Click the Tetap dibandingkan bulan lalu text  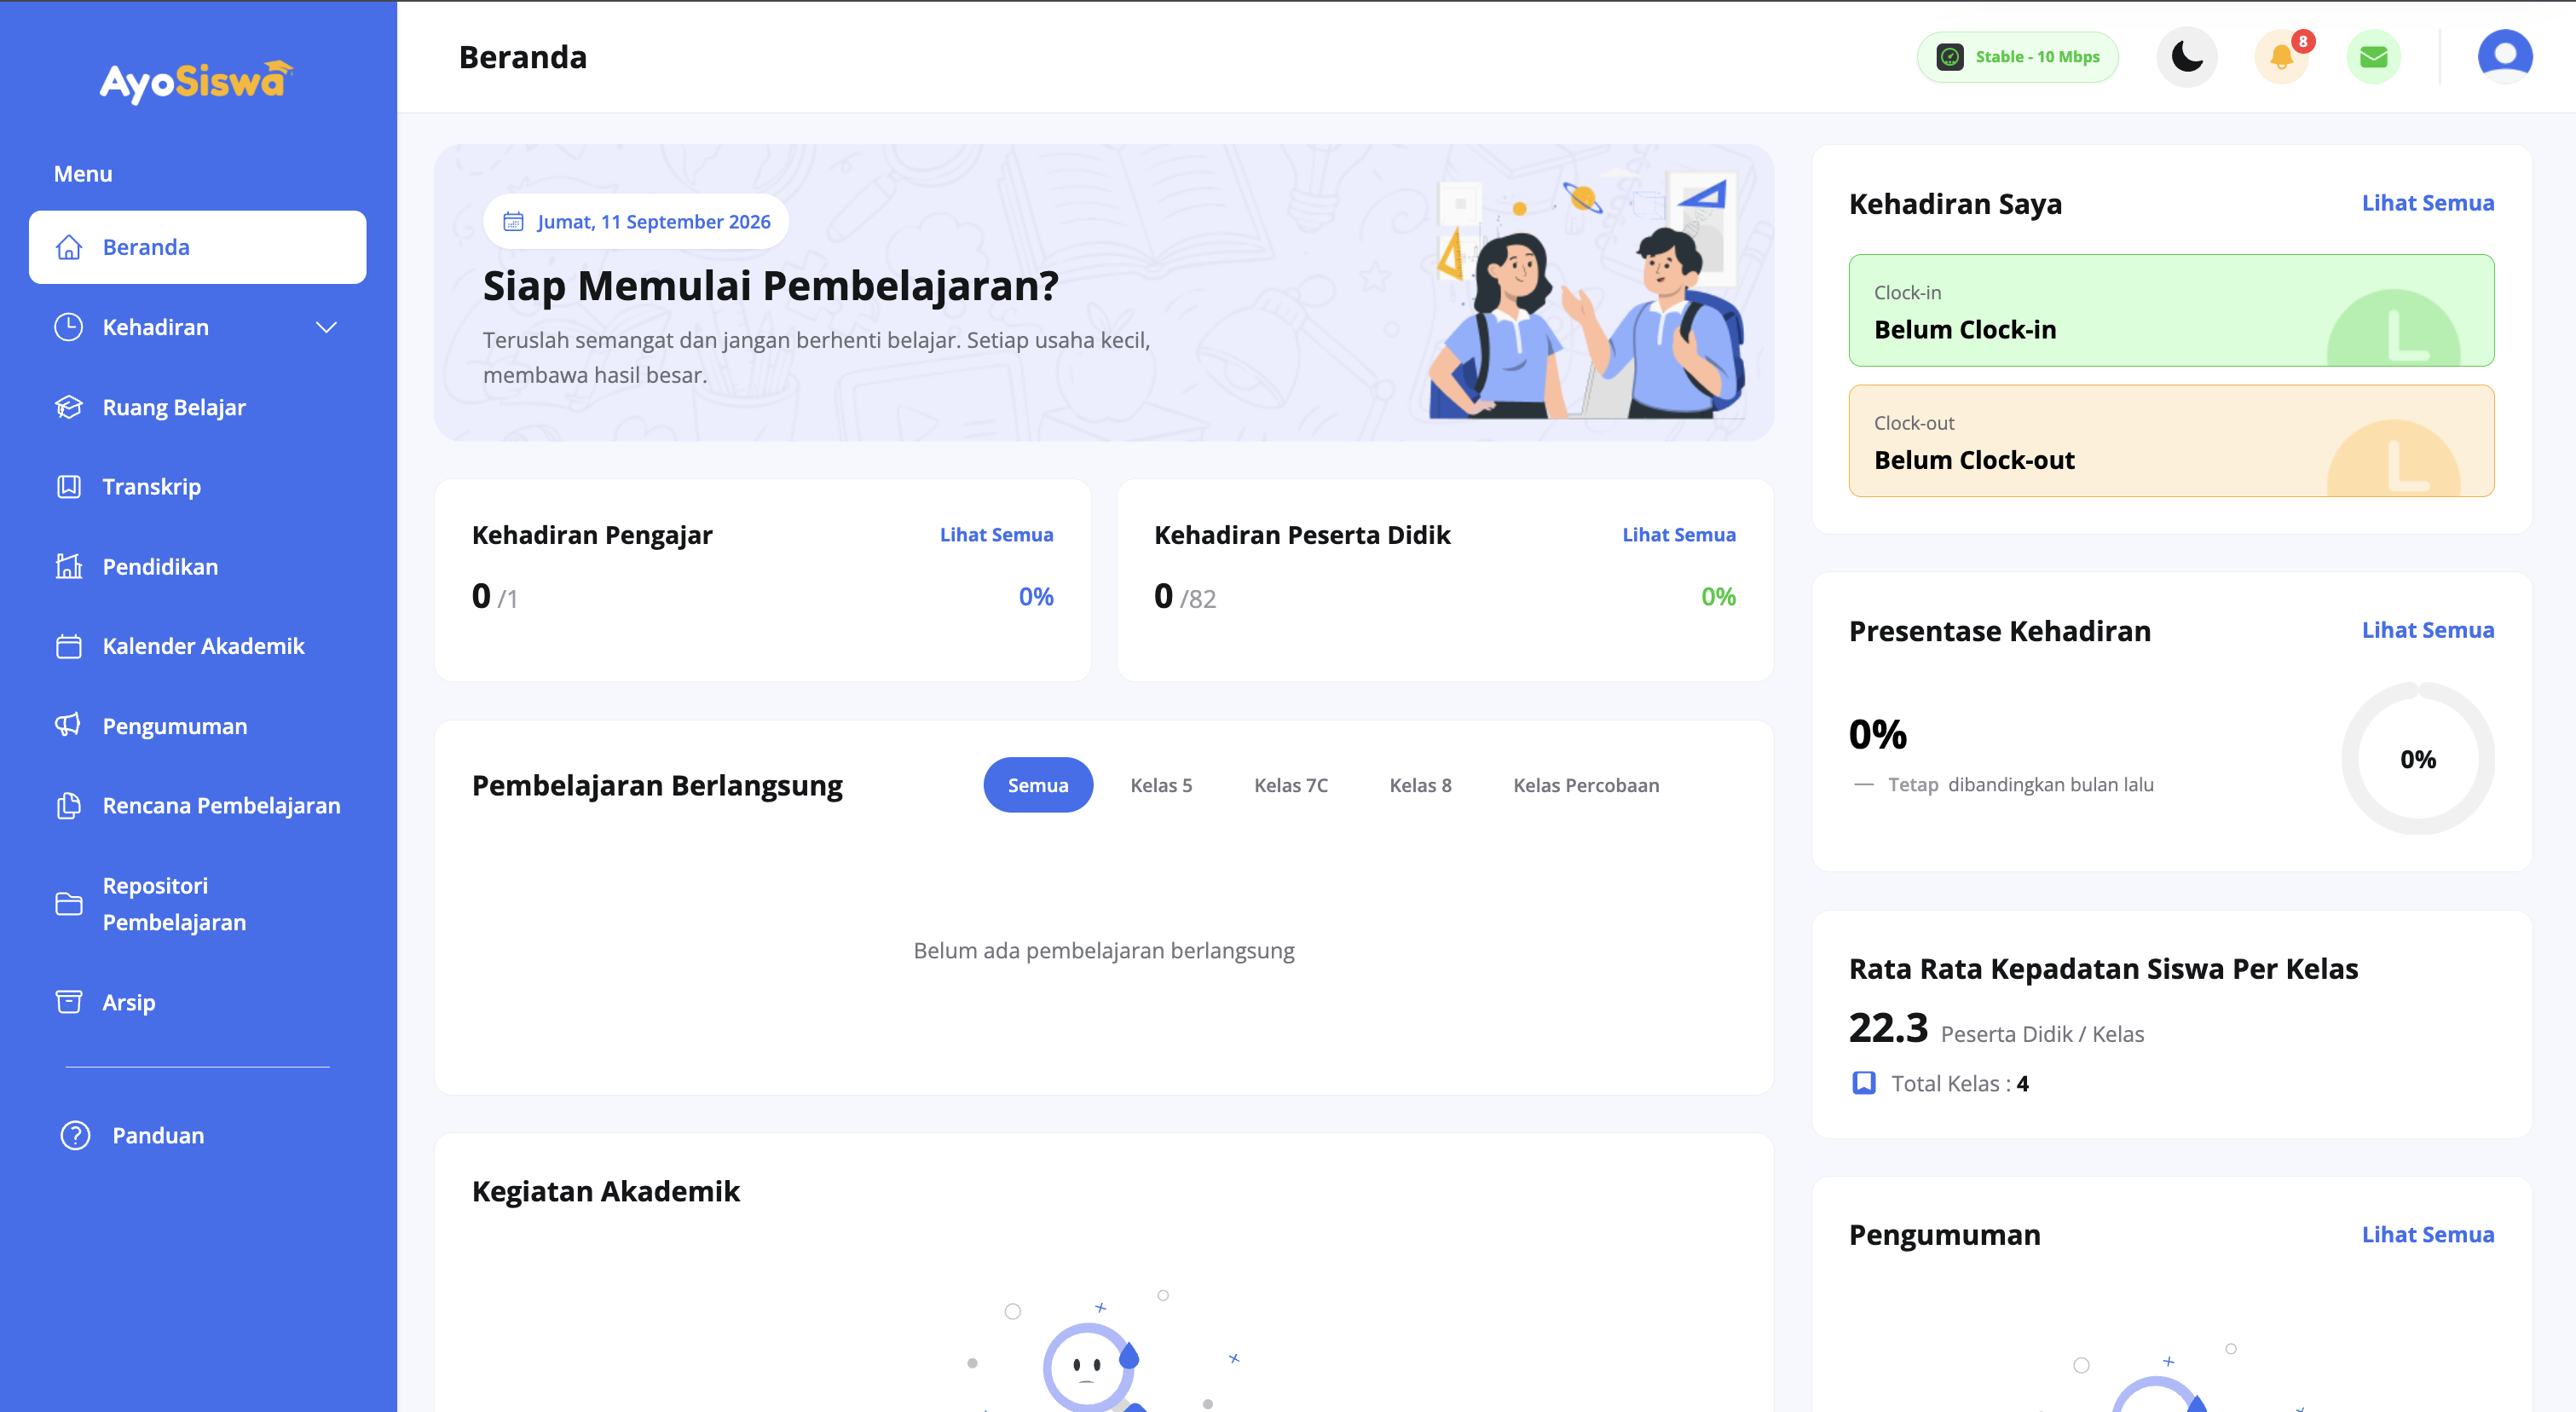(2021, 785)
